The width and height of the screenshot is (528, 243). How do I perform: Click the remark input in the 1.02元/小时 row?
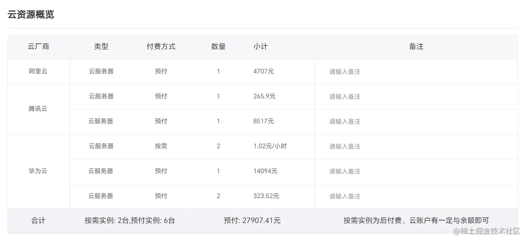point(416,146)
